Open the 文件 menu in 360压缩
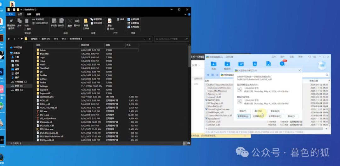Image resolution: width=340 pixels, height=166 pixels. pos(274,57)
